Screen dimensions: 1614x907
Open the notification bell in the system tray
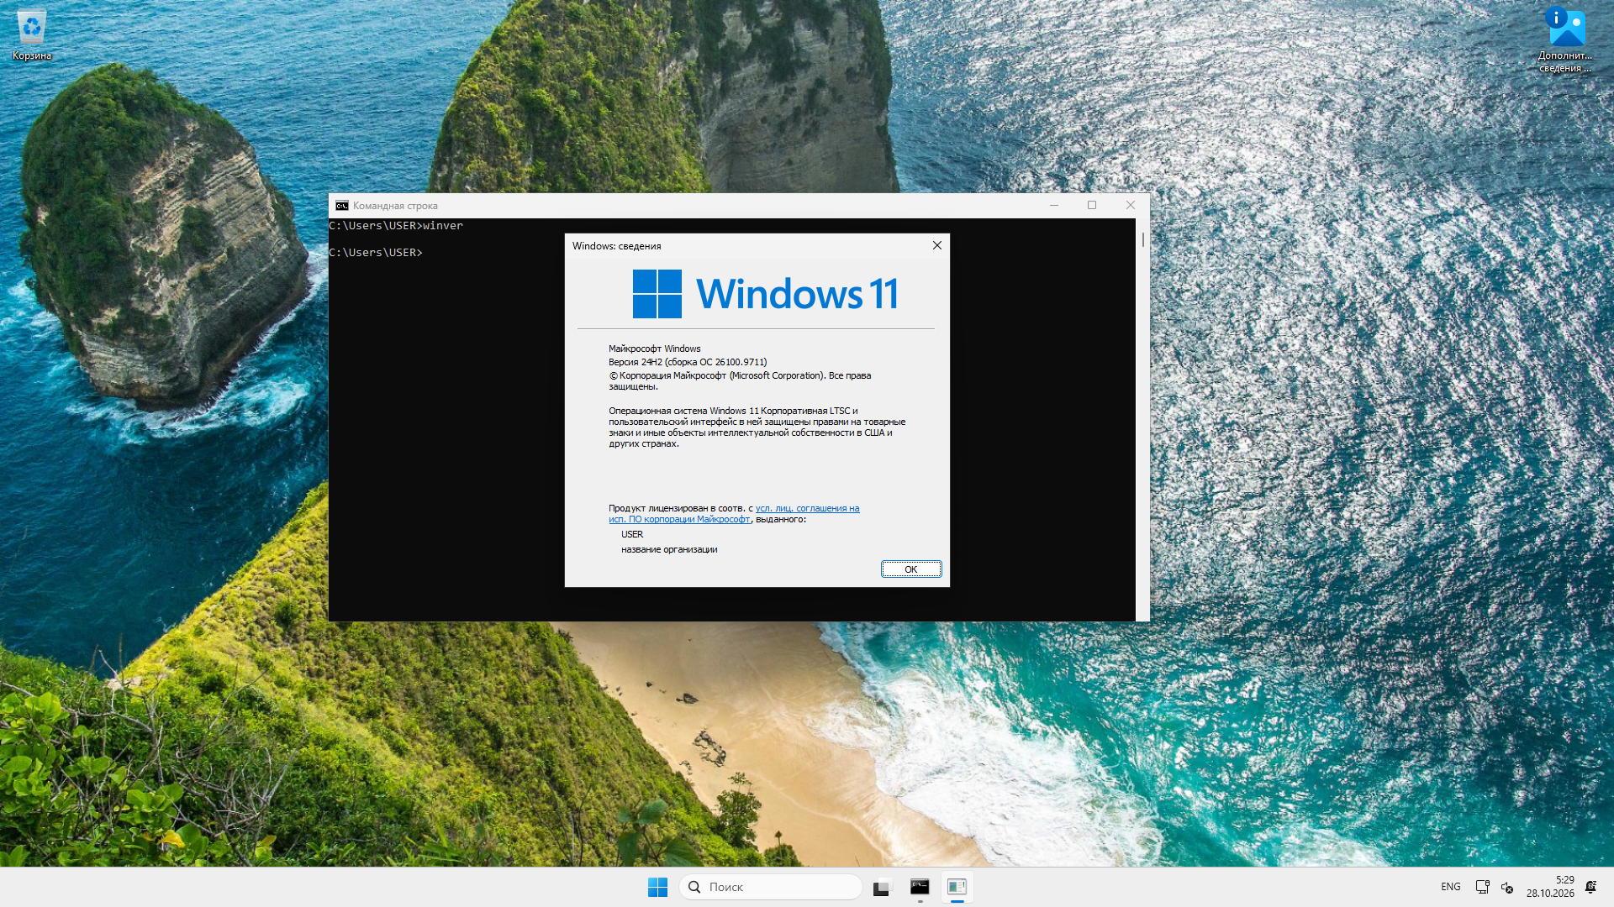[x=1590, y=887]
